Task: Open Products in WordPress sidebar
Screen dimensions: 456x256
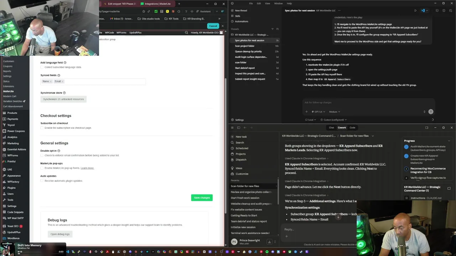Action: pos(12,113)
